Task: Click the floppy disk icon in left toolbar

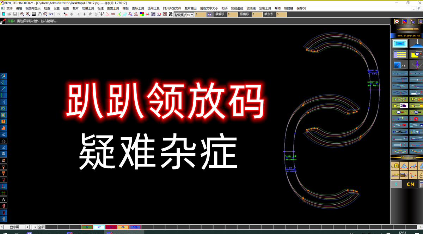Action: tap(4, 154)
